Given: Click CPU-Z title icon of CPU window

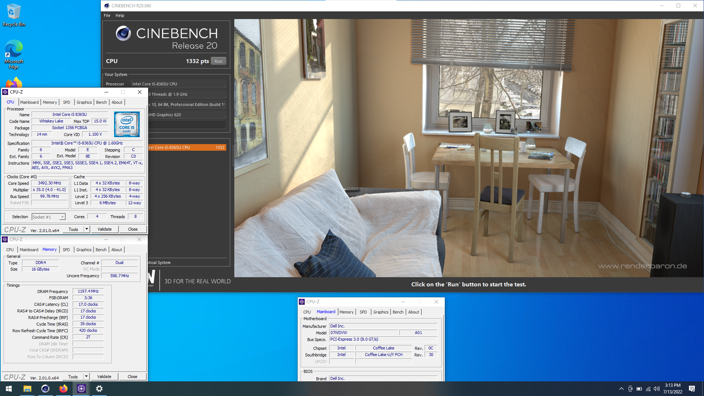Looking at the screenshot, I should [5, 92].
